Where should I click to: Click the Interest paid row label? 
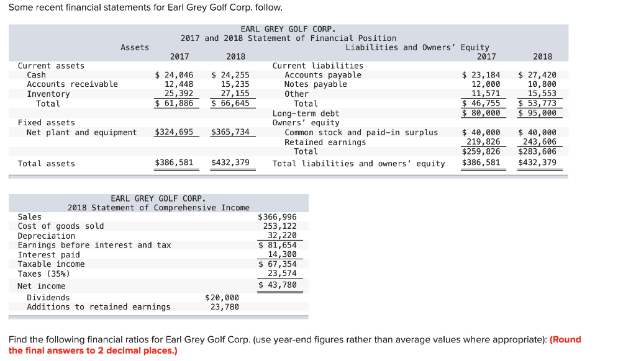coord(48,255)
